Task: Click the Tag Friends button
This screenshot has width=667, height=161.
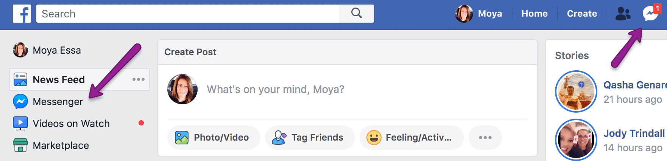Action: tap(310, 138)
